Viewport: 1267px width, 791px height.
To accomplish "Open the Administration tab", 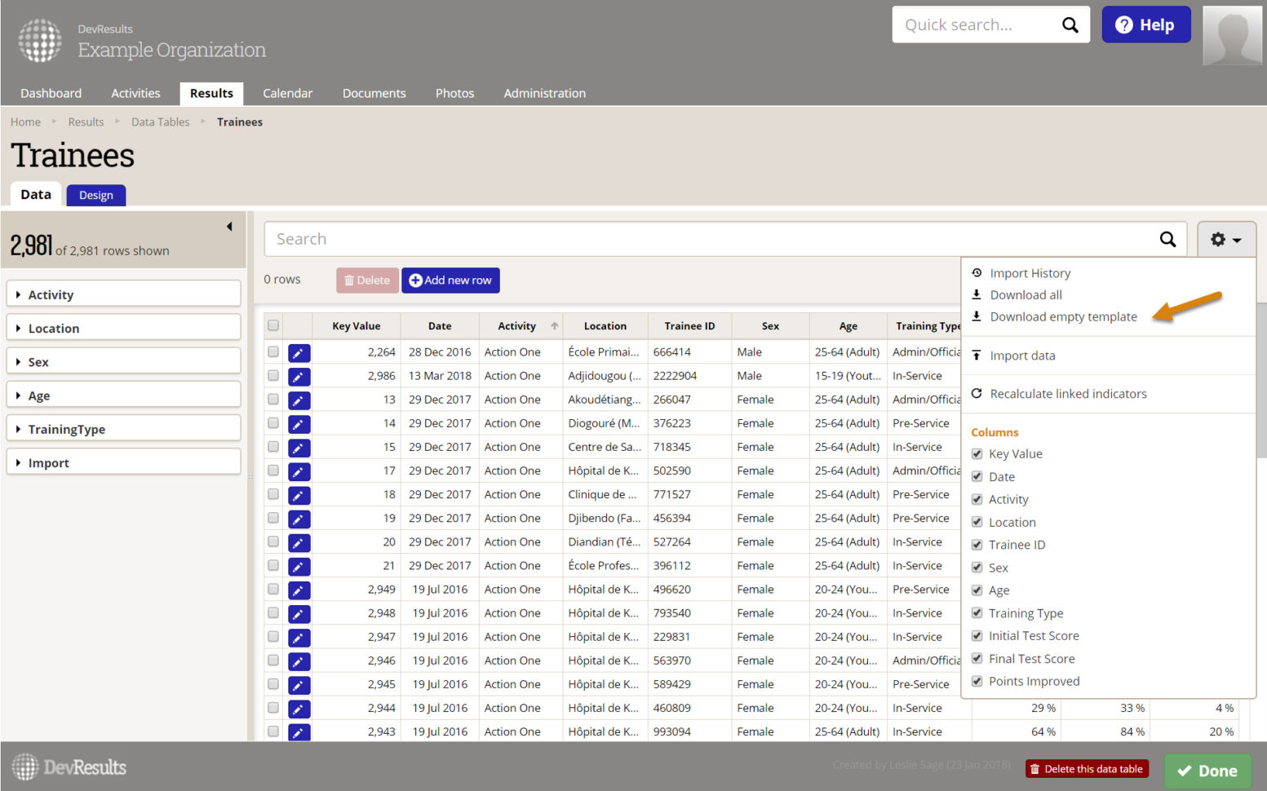I will (x=544, y=93).
